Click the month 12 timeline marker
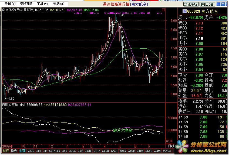This screenshot has height=155, width=229. click(x=51, y=146)
